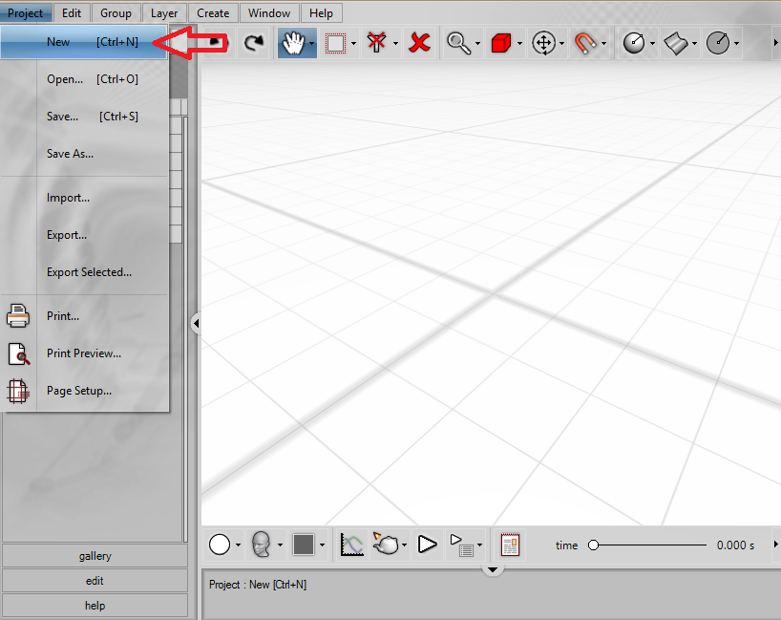
Task: Choose Page Setup... menu entry
Action: coord(84,391)
